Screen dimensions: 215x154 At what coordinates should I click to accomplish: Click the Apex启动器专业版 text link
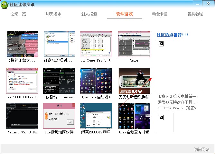[134, 132]
